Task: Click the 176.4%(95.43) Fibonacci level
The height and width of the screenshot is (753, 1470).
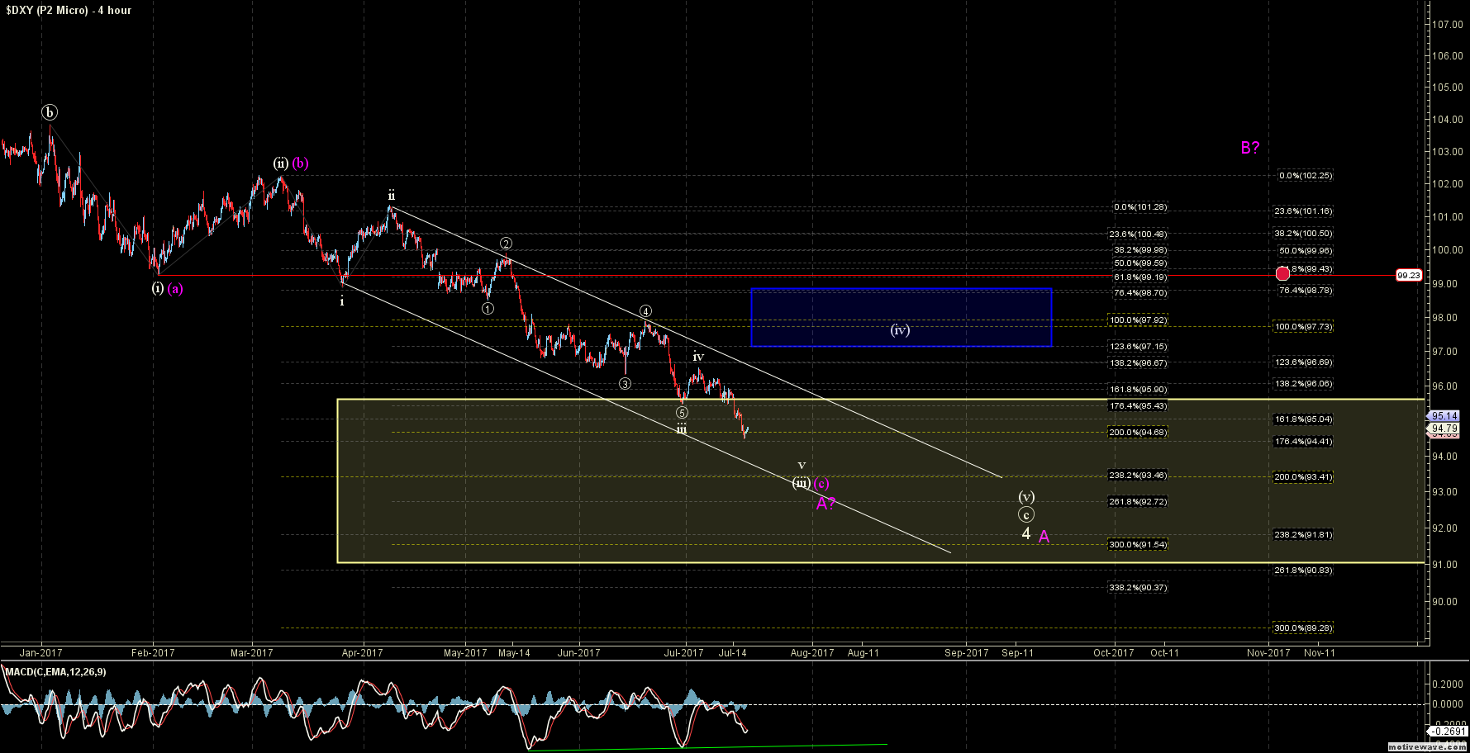Action: pyautogui.click(x=1138, y=405)
